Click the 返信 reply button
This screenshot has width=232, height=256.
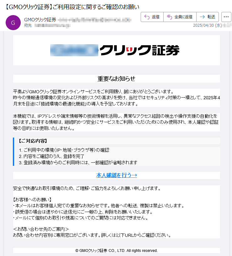[x=152, y=17]
